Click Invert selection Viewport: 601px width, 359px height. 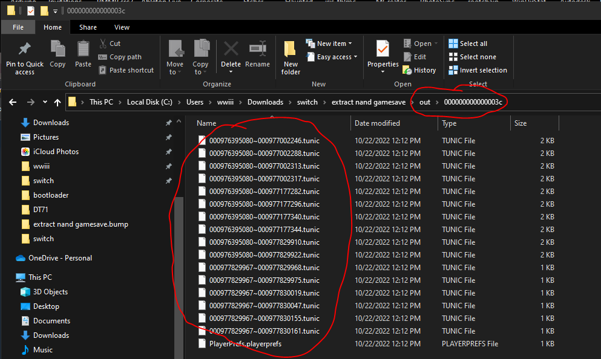pyautogui.click(x=478, y=71)
